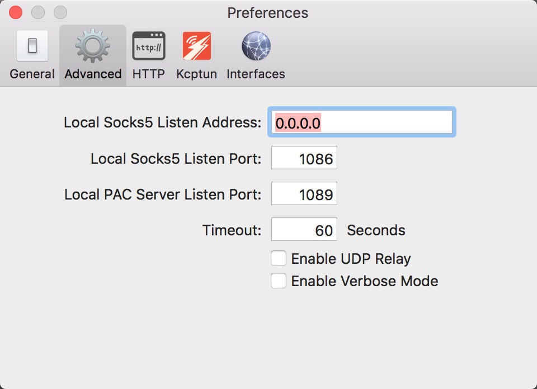537x389 pixels.
Task: Select the Local PAC Server Listen Port field
Action: coord(304,194)
